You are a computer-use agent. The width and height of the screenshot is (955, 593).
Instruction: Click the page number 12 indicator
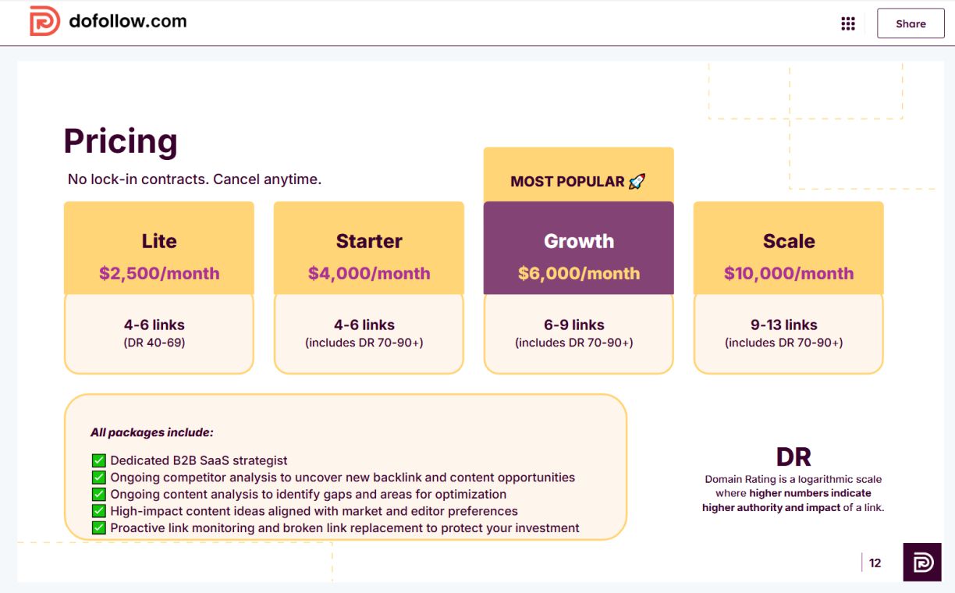pos(875,563)
